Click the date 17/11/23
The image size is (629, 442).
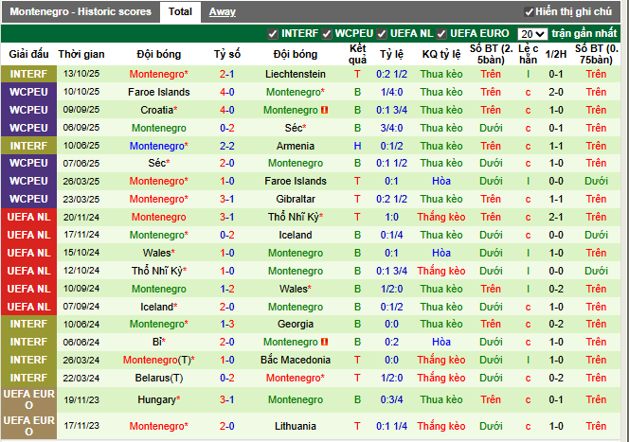pyautogui.click(x=81, y=426)
